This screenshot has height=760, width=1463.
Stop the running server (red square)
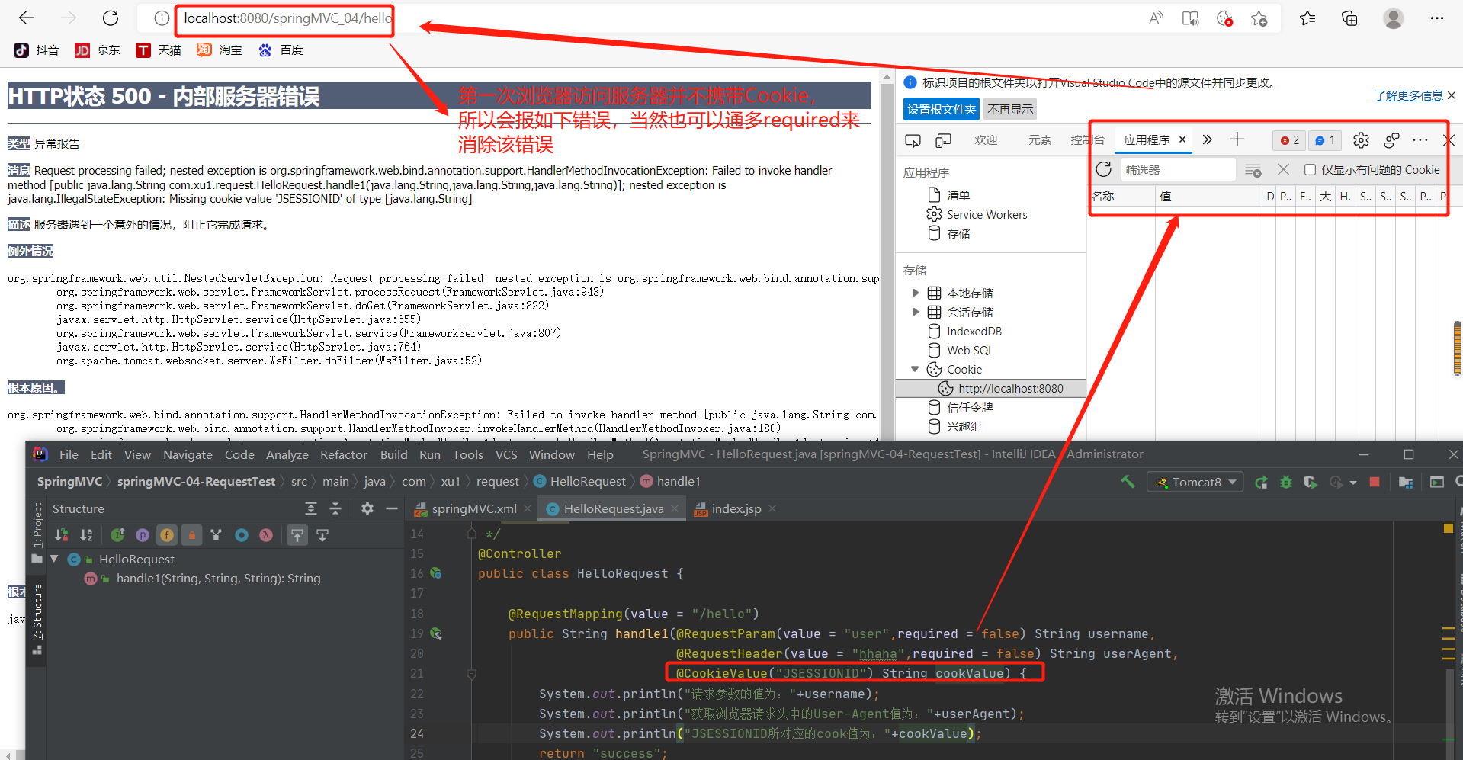1375,482
